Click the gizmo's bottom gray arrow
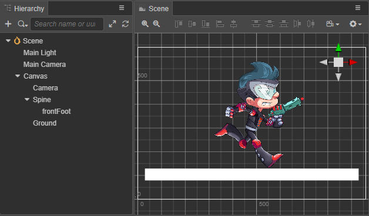369x216 pixels. 338,77
